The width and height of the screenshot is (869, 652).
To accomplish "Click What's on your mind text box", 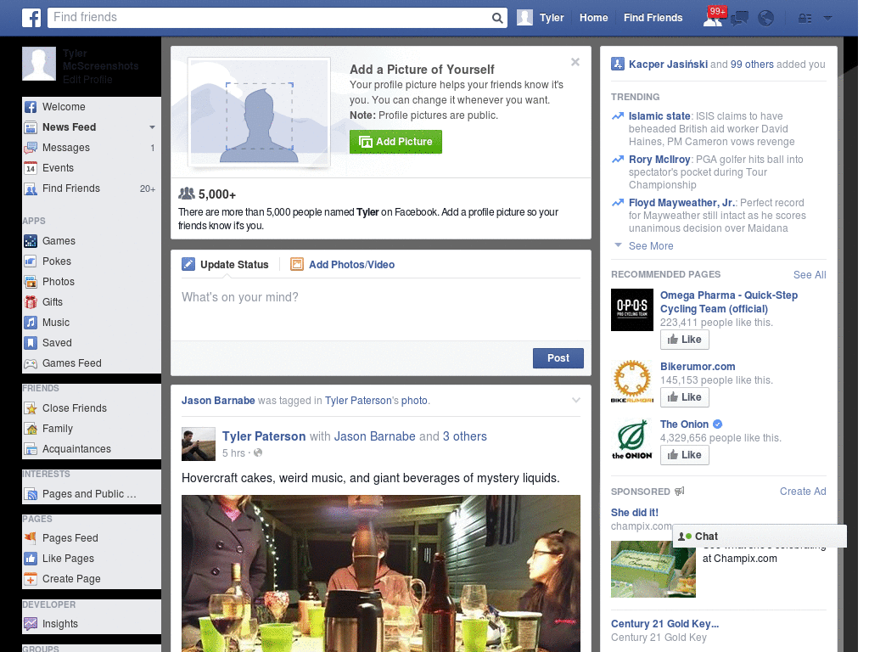I will (x=381, y=309).
